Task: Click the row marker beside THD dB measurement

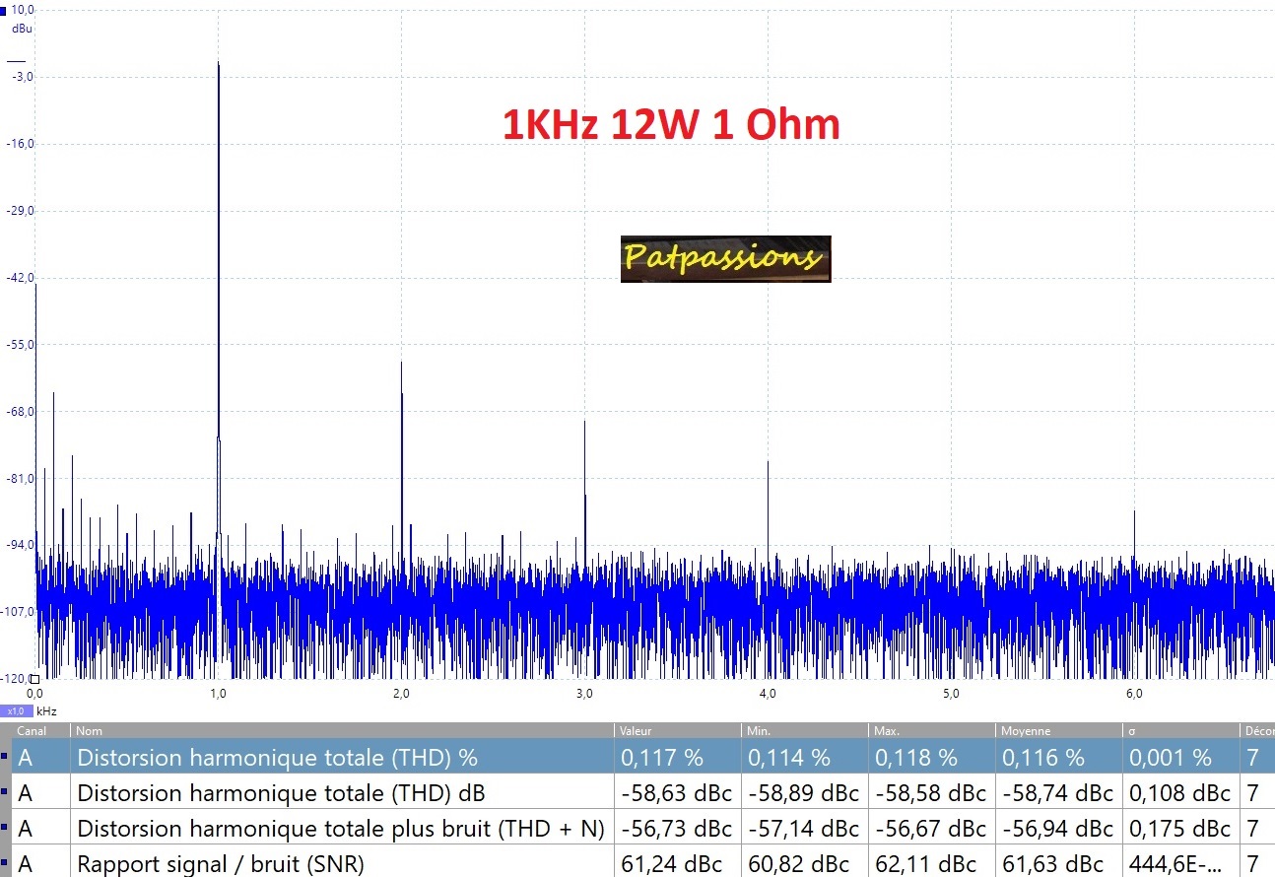Action: [x=5, y=793]
